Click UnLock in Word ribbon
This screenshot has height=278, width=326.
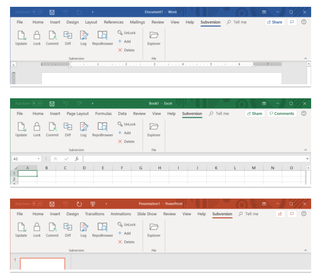(x=126, y=32)
